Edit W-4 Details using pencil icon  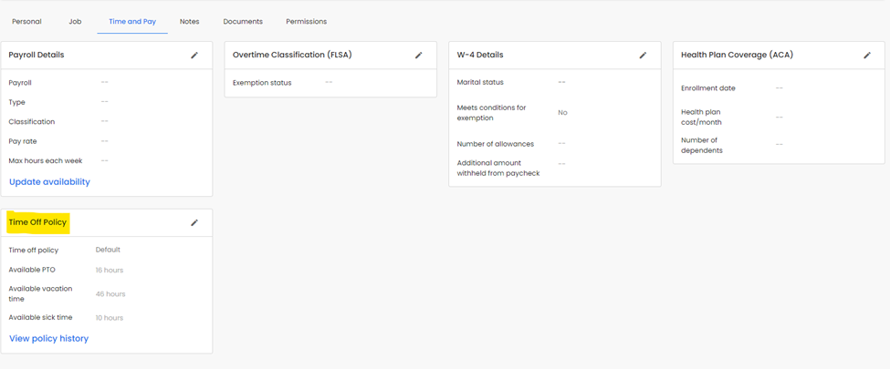(643, 56)
